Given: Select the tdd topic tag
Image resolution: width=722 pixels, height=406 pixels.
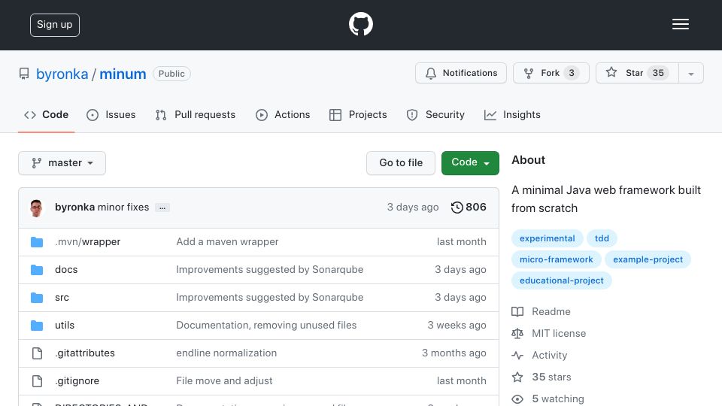Looking at the screenshot, I should click(602, 238).
